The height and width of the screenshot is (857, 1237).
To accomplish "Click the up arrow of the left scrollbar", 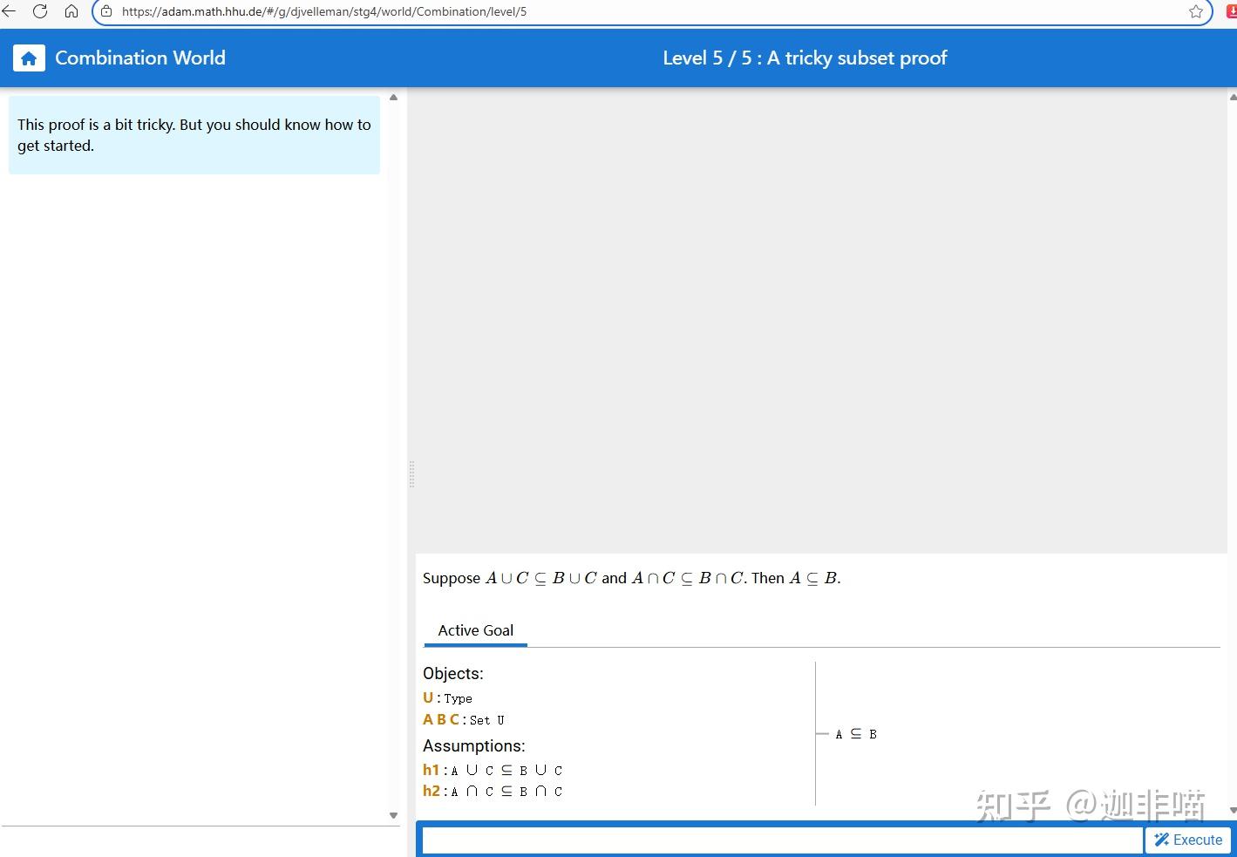I will tap(393, 99).
